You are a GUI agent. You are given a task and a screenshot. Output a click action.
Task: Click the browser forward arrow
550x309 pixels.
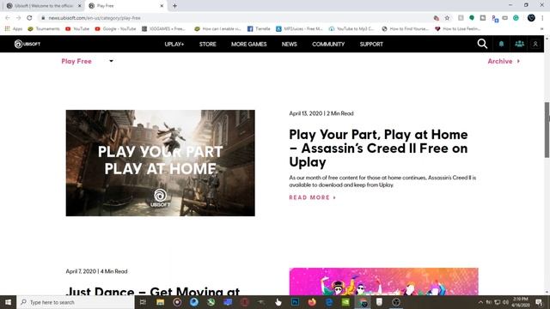(x=19, y=18)
